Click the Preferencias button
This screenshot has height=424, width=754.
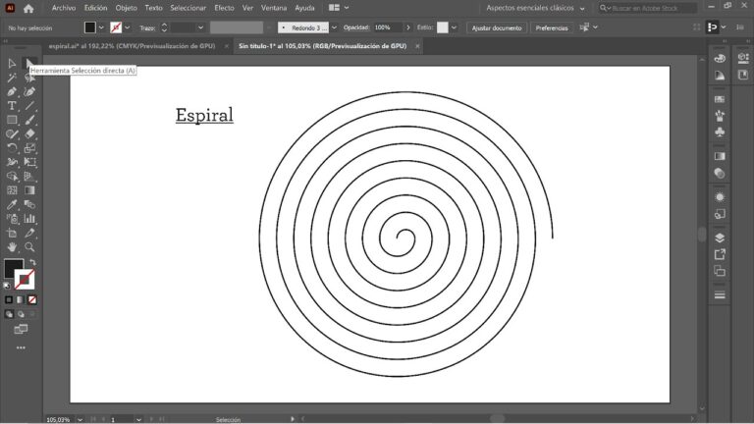coord(552,27)
